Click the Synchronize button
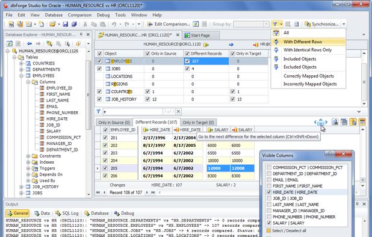Screen dimensions: 372x237 321,24
